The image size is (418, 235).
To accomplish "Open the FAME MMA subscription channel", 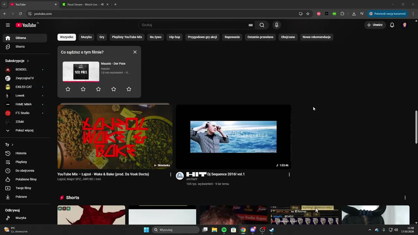I will (25, 104).
